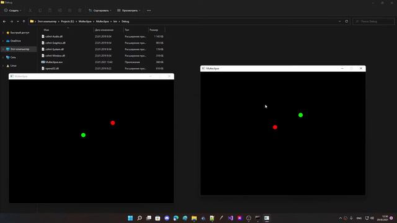Sort files by Дата изменения column header
The width and height of the screenshot is (397, 223).
(x=104, y=30)
